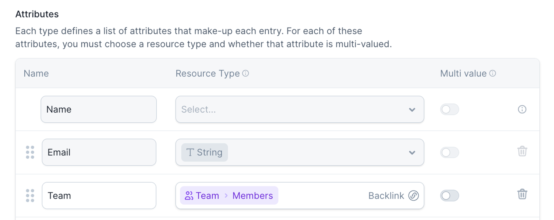Toggle multi value for Name attribute
This screenshot has height=220, width=554.
(449, 109)
